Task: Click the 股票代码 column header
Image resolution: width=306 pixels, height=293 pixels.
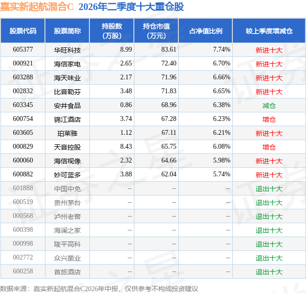Action: (23, 31)
